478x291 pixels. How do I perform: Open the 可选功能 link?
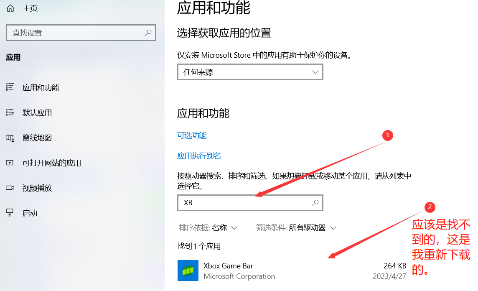pyautogui.click(x=192, y=135)
